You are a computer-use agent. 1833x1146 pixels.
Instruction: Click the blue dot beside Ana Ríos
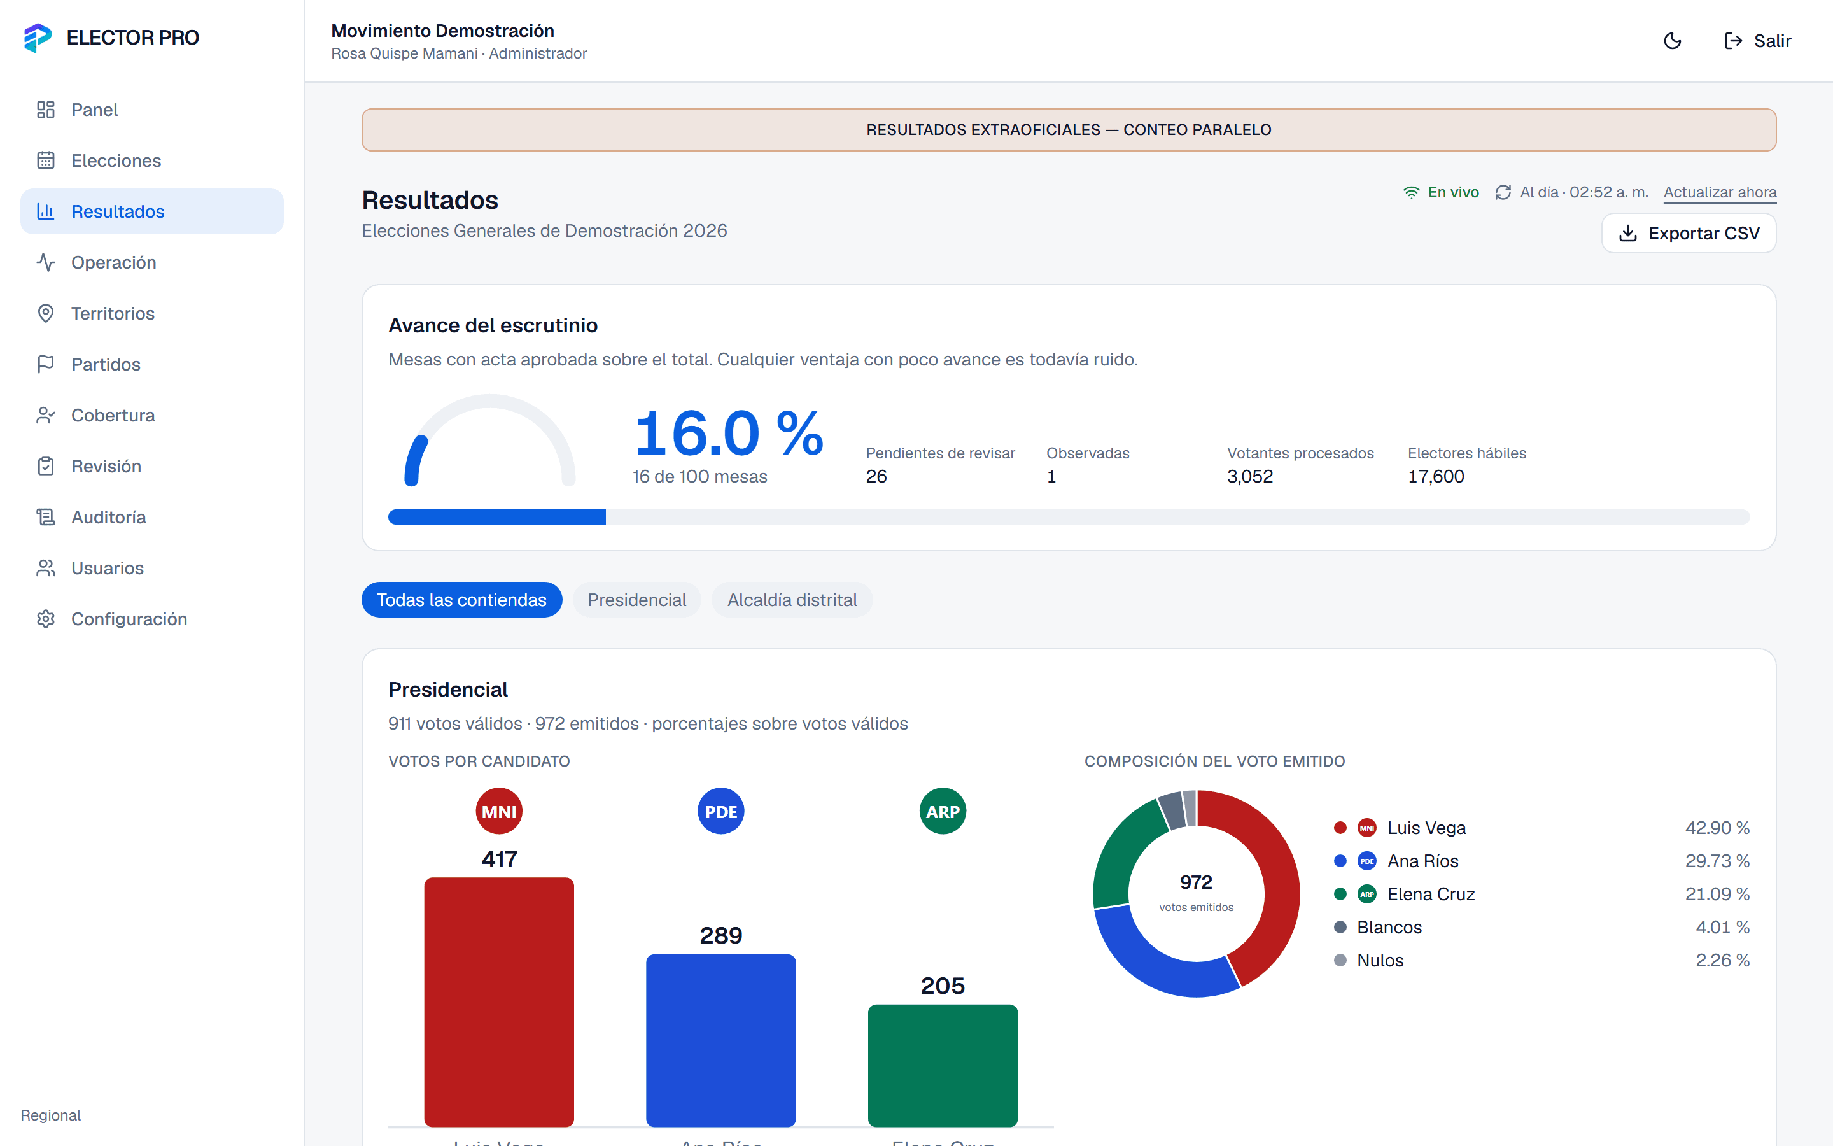1340,861
